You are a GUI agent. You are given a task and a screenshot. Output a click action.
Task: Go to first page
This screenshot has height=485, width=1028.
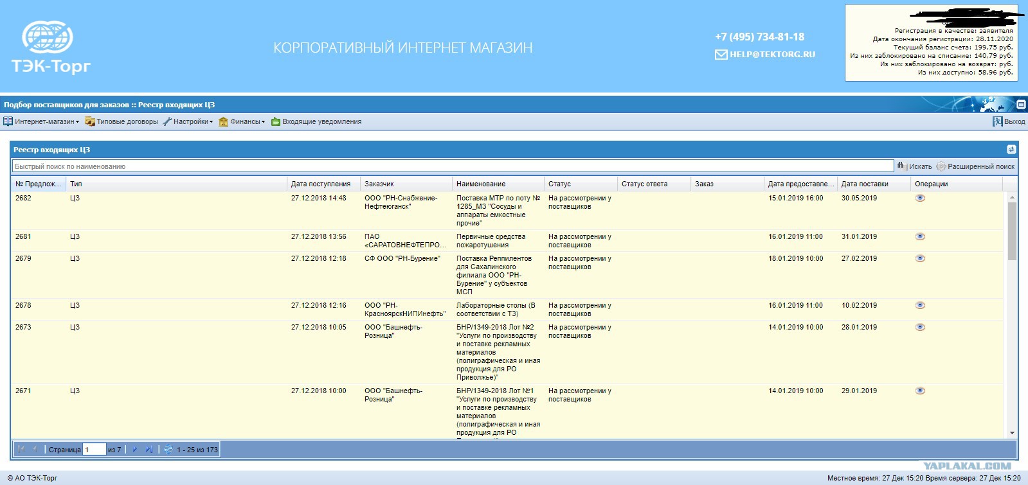pos(21,449)
